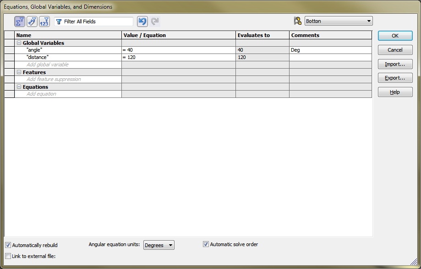Select the "angle" variable name cell

click(68, 50)
